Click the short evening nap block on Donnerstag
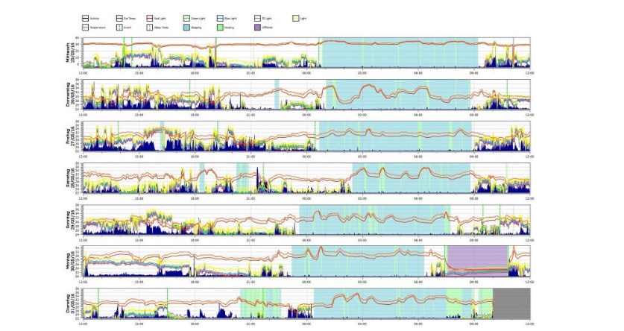624x331 pixels. (x=277, y=94)
